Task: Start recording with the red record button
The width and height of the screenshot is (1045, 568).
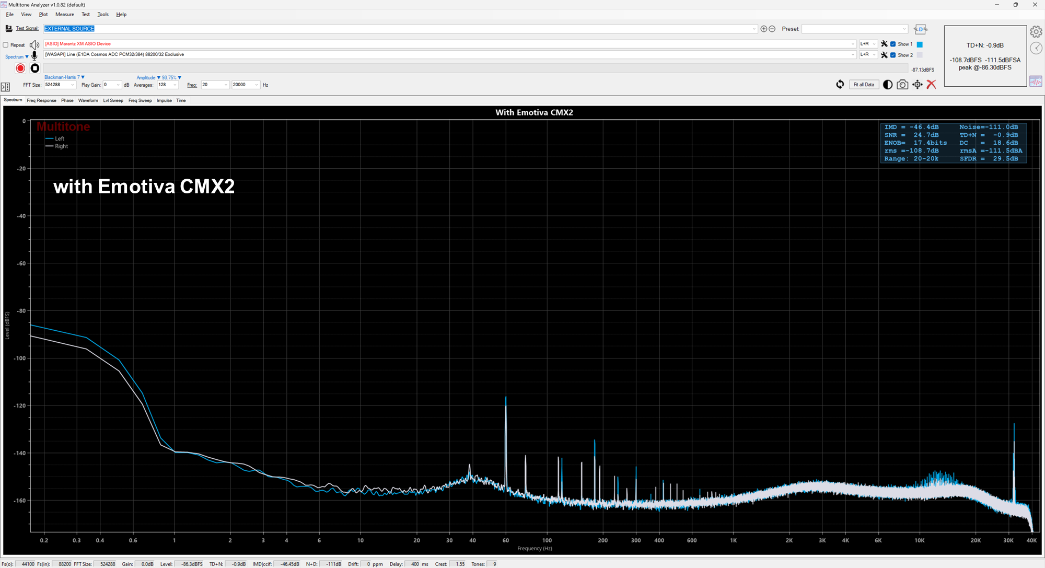Action: click(20, 68)
